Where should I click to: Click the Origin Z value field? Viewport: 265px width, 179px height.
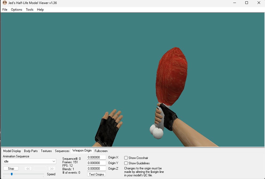point(97,169)
